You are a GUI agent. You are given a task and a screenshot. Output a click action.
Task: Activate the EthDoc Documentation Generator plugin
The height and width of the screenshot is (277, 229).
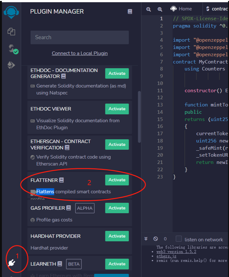[x=117, y=73]
